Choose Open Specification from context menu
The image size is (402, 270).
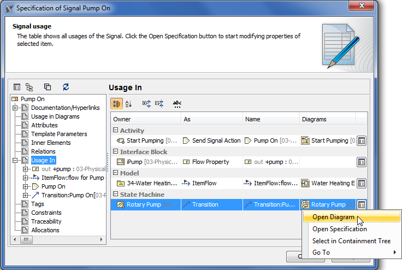[x=351, y=229]
